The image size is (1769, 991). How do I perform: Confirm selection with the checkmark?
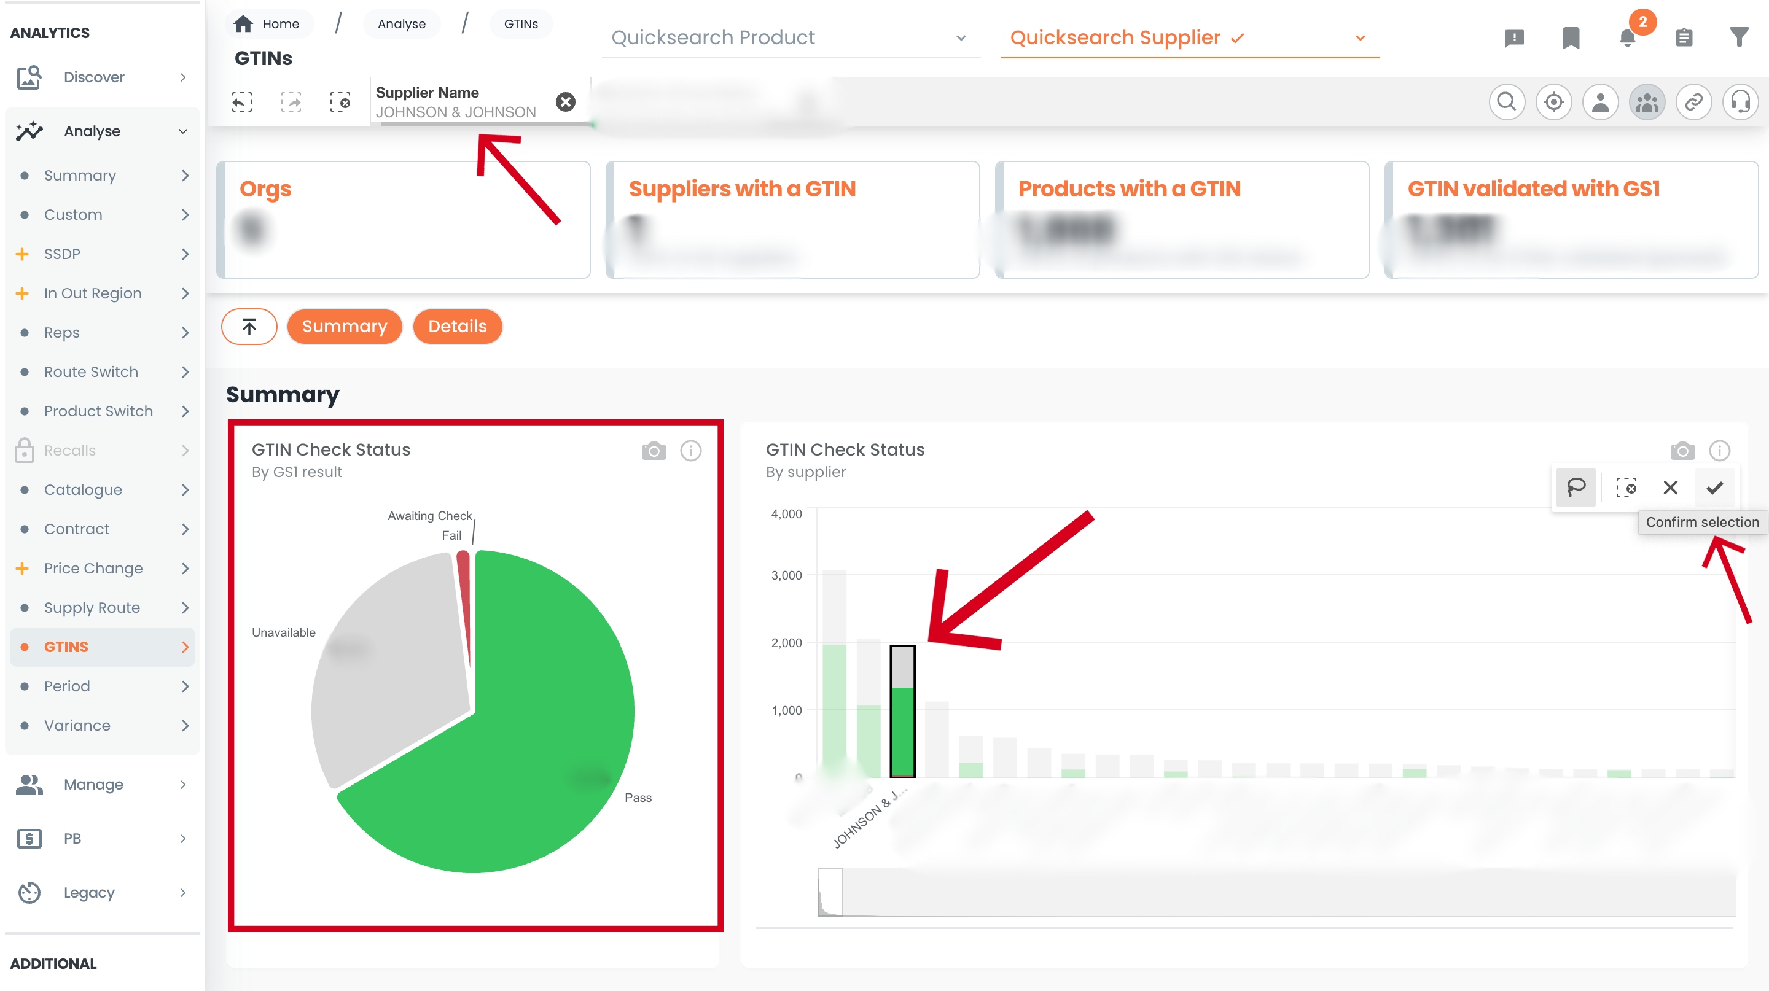[x=1715, y=488]
